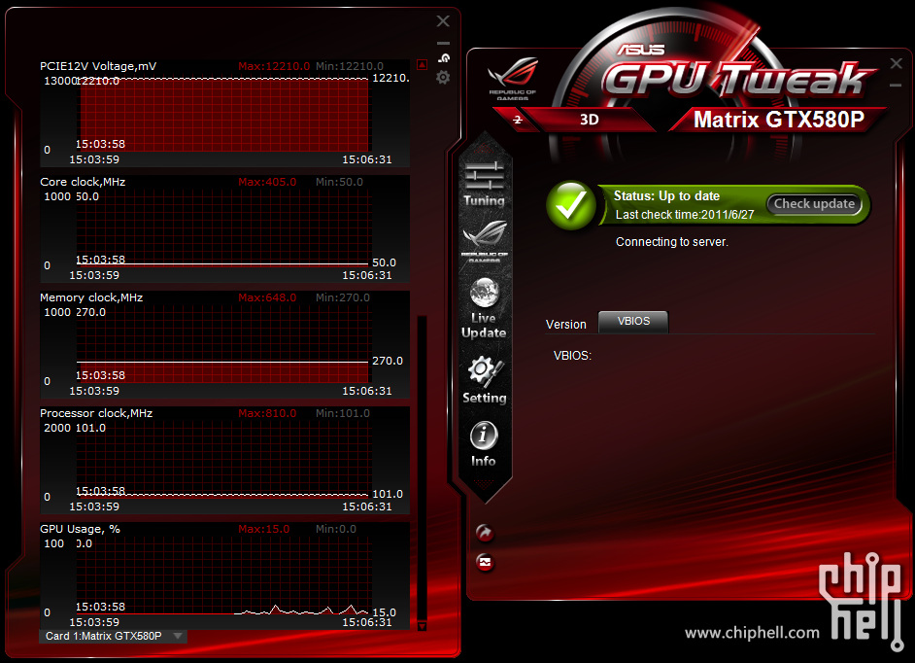The image size is (915, 663).
Task: Click the 'Core clock,MHz' label
Action: click(x=83, y=182)
